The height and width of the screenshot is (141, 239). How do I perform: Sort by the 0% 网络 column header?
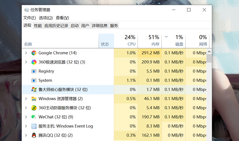[197, 41]
